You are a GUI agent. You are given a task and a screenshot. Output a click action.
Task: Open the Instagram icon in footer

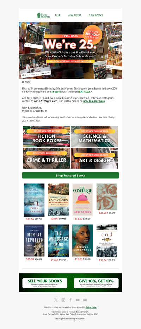(x=63, y=300)
